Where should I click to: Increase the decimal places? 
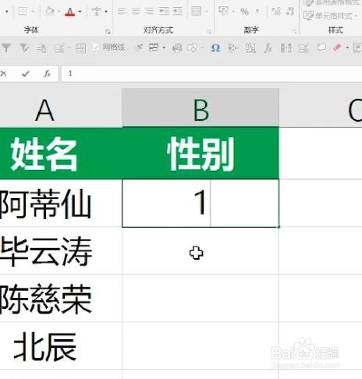pyautogui.click(x=276, y=11)
